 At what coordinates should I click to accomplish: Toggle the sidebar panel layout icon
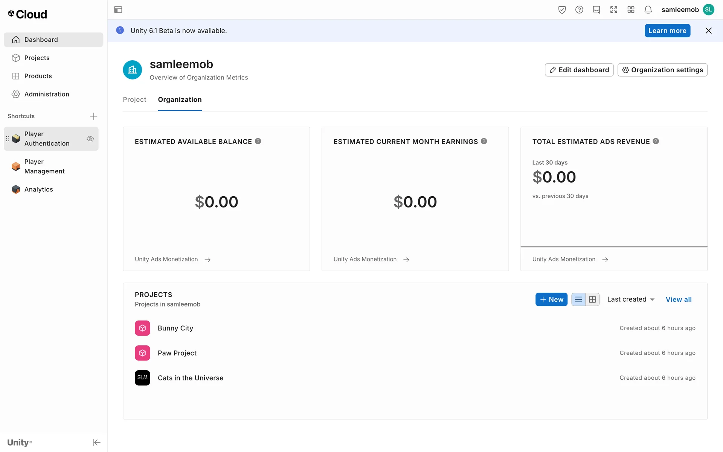coord(118,10)
